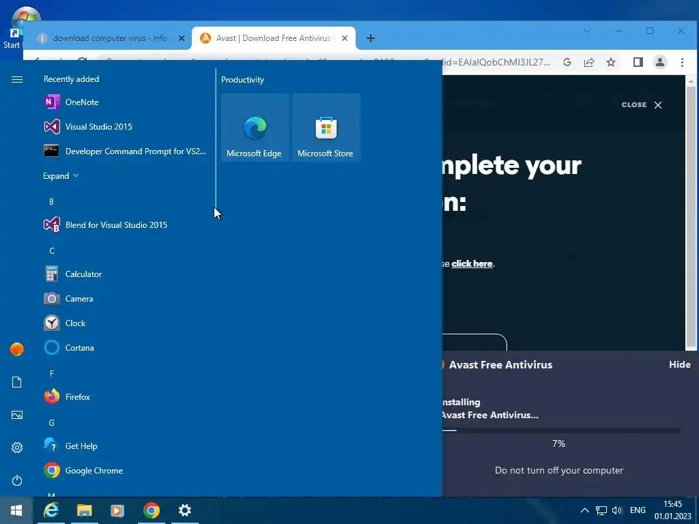Open the Chrome profile avatar
Screen dimensions: 699x524
point(660,62)
